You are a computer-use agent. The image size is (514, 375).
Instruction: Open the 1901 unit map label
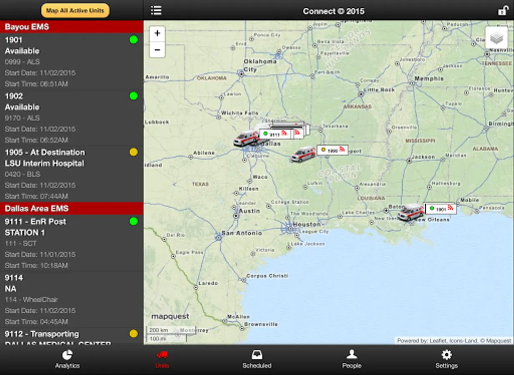point(441,208)
